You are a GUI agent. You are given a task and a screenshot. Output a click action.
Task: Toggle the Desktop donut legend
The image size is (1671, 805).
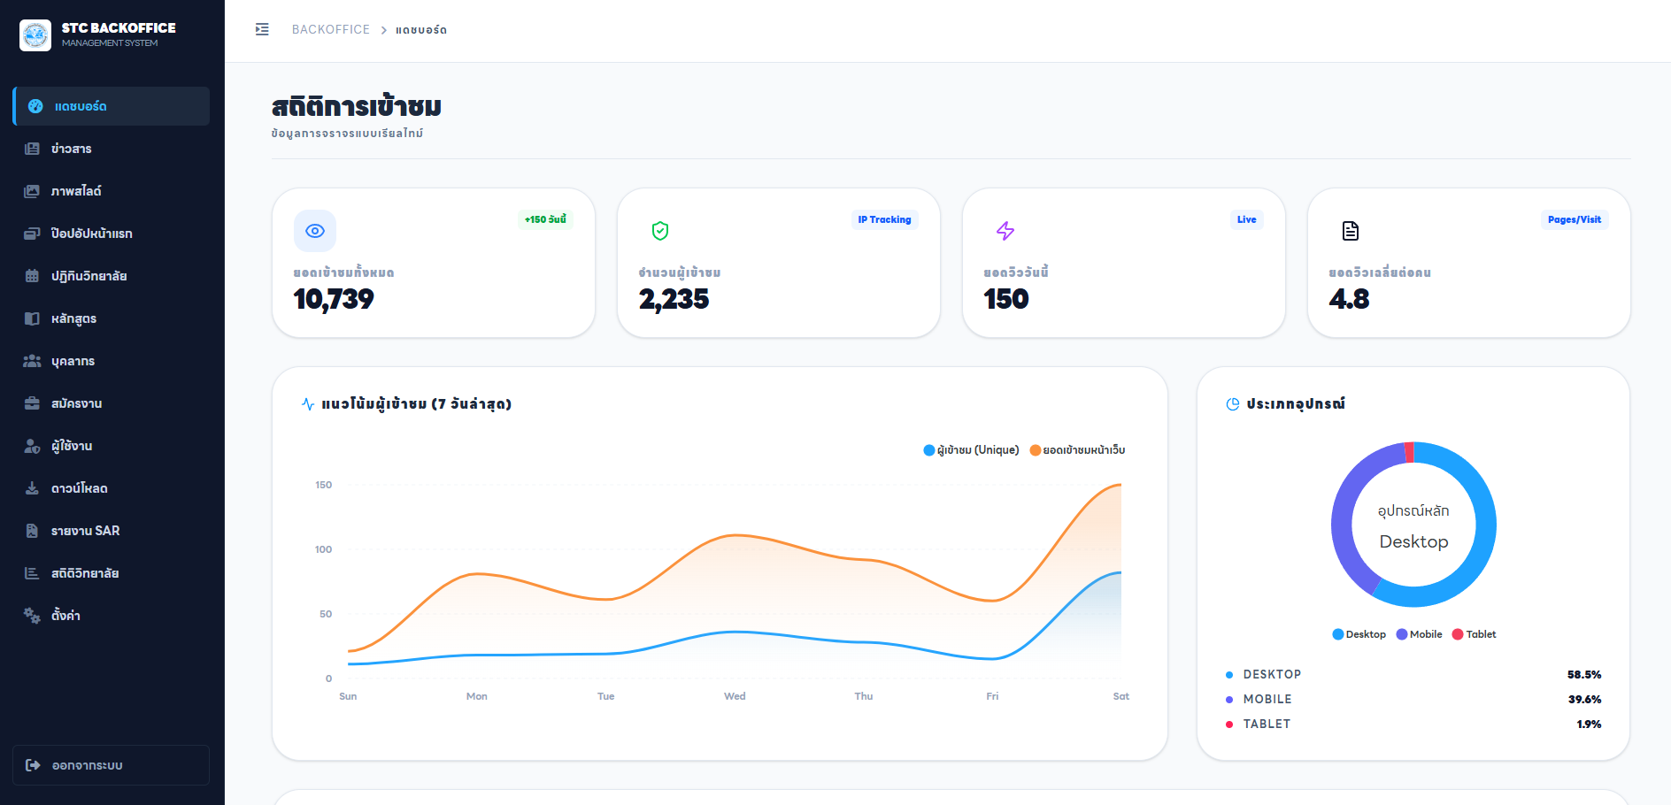tap(1359, 634)
